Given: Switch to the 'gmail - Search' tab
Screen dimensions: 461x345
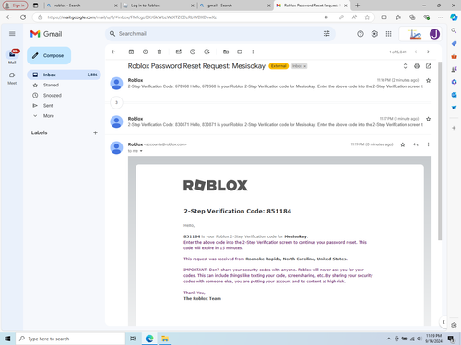Looking at the screenshot, I should tap(234, 6).
